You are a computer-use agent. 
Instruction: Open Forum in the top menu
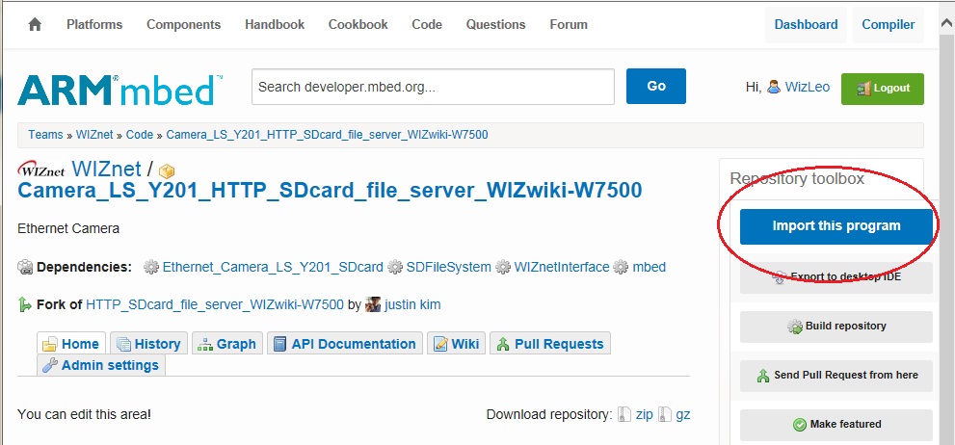(x=569, y=24)
